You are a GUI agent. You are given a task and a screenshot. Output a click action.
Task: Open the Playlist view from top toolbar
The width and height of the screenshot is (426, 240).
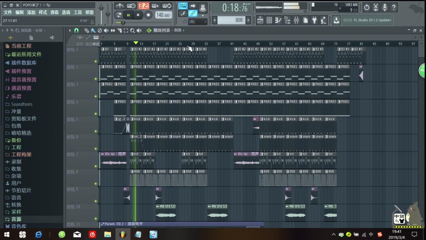260,20
